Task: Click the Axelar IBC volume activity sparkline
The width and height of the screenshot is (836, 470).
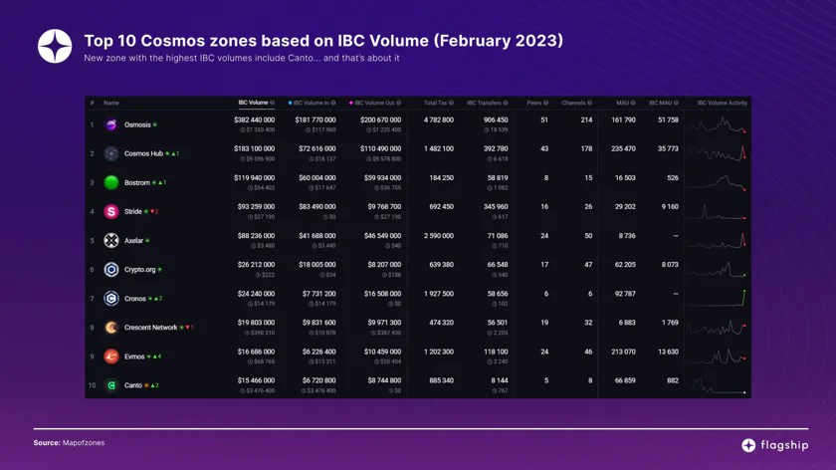Action: coord(717,241)
